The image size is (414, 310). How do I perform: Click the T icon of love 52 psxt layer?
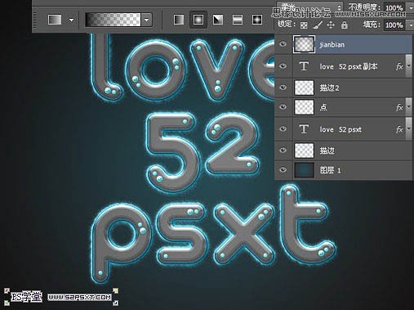point(304,129)
